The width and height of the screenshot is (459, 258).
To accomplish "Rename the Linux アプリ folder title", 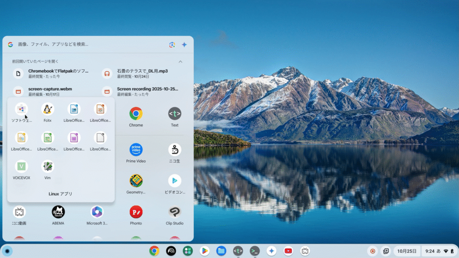I will click(60, 194).
